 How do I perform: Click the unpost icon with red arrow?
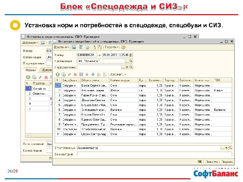pyautogui.click(x=100, y=47)
